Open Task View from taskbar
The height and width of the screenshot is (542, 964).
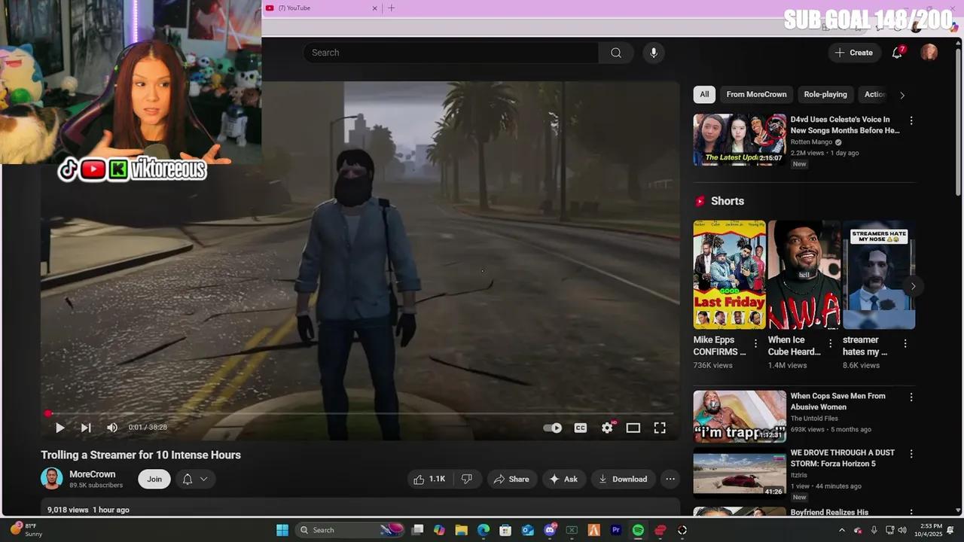coord(417,530)
